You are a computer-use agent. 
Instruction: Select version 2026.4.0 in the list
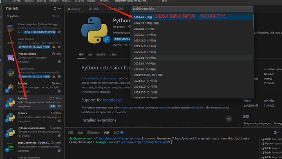point(192,18)
